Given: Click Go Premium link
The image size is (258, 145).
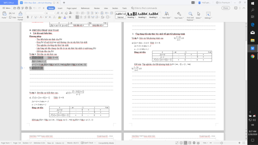Looking at the screenshot, I should click(x=223, y=3).
